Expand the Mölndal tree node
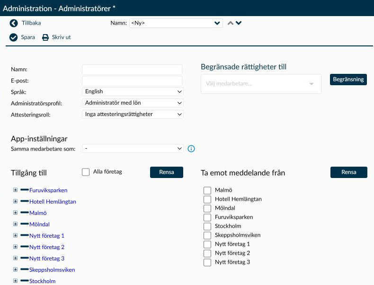 15,224
